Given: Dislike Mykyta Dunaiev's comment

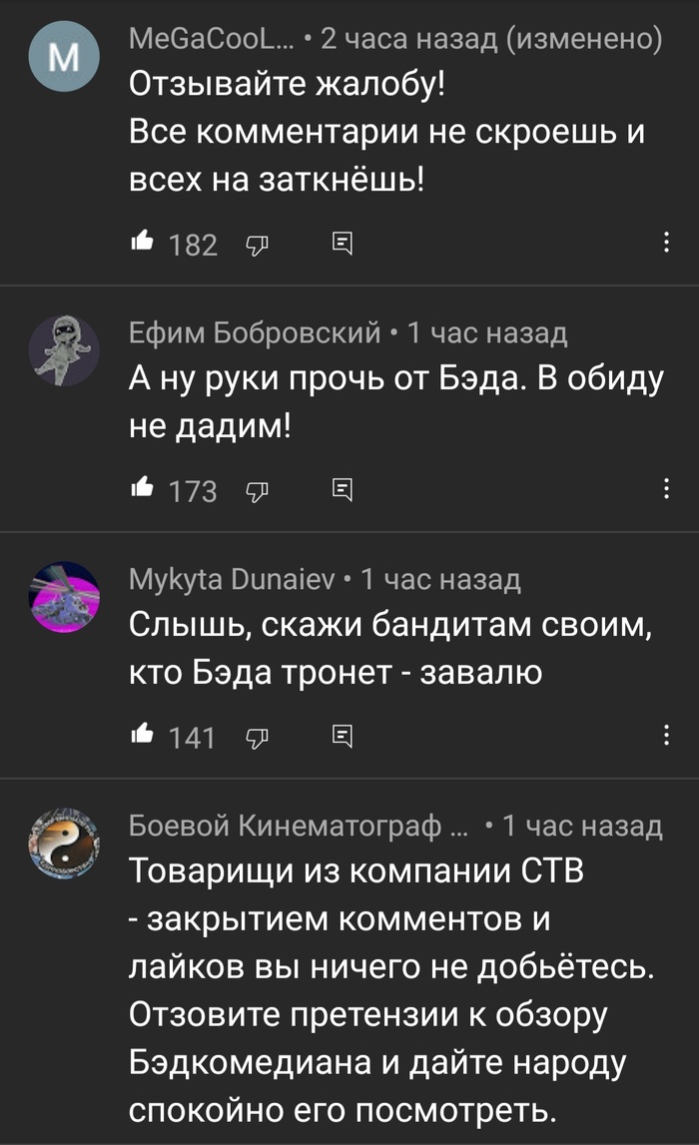Looking at the screenshot, I should coord(257,738).
